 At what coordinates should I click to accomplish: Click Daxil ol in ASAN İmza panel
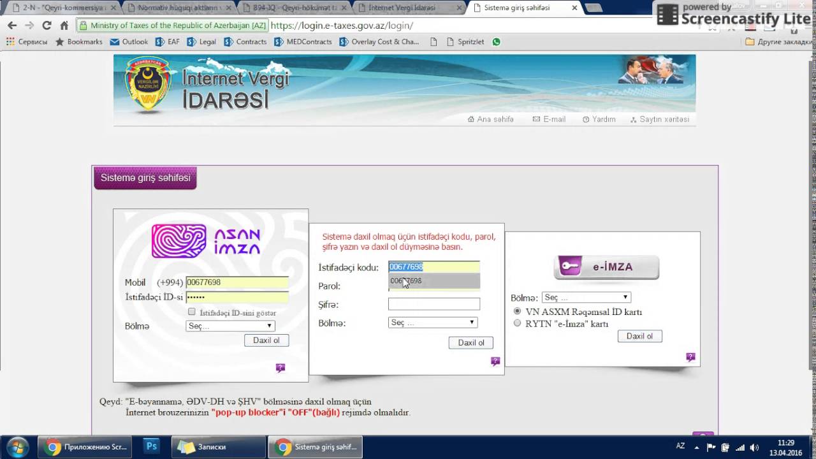pyautogui.click(x=266, y=340)
